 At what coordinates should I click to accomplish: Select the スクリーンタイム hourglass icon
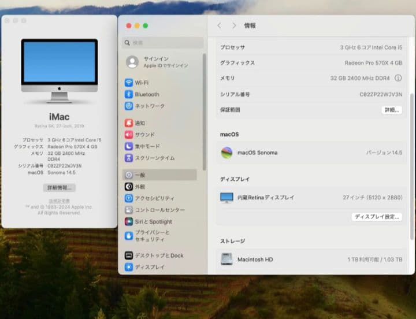[129, 158]
